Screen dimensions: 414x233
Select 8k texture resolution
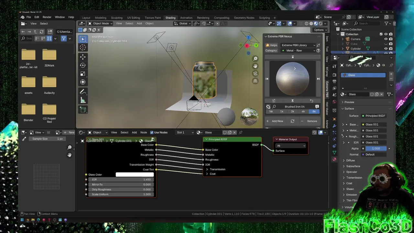coord(314,111)
